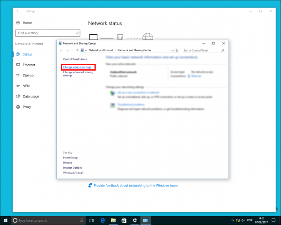Click the Settings window back arrow
Viewport: 281px width, 225px height.
tap(18, 11)
